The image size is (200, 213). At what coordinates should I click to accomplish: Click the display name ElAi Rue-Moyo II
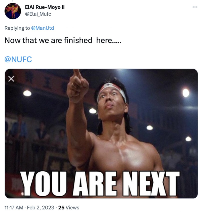tap(45, 7)
